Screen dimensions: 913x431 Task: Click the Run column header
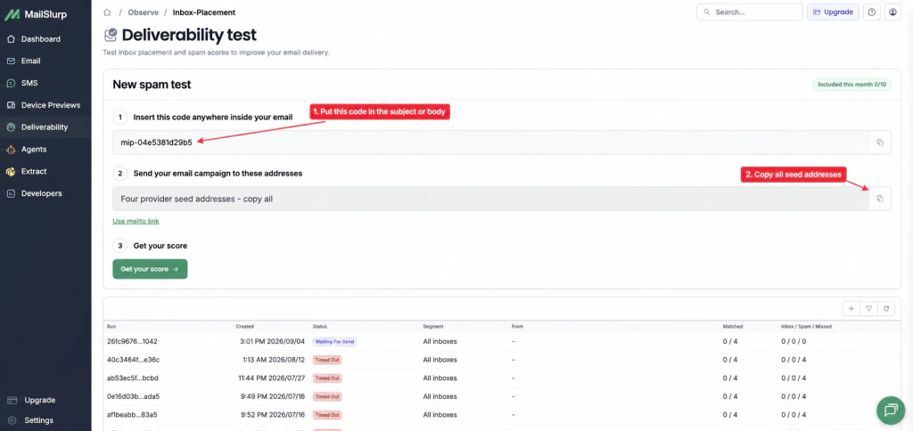[111, 326]
